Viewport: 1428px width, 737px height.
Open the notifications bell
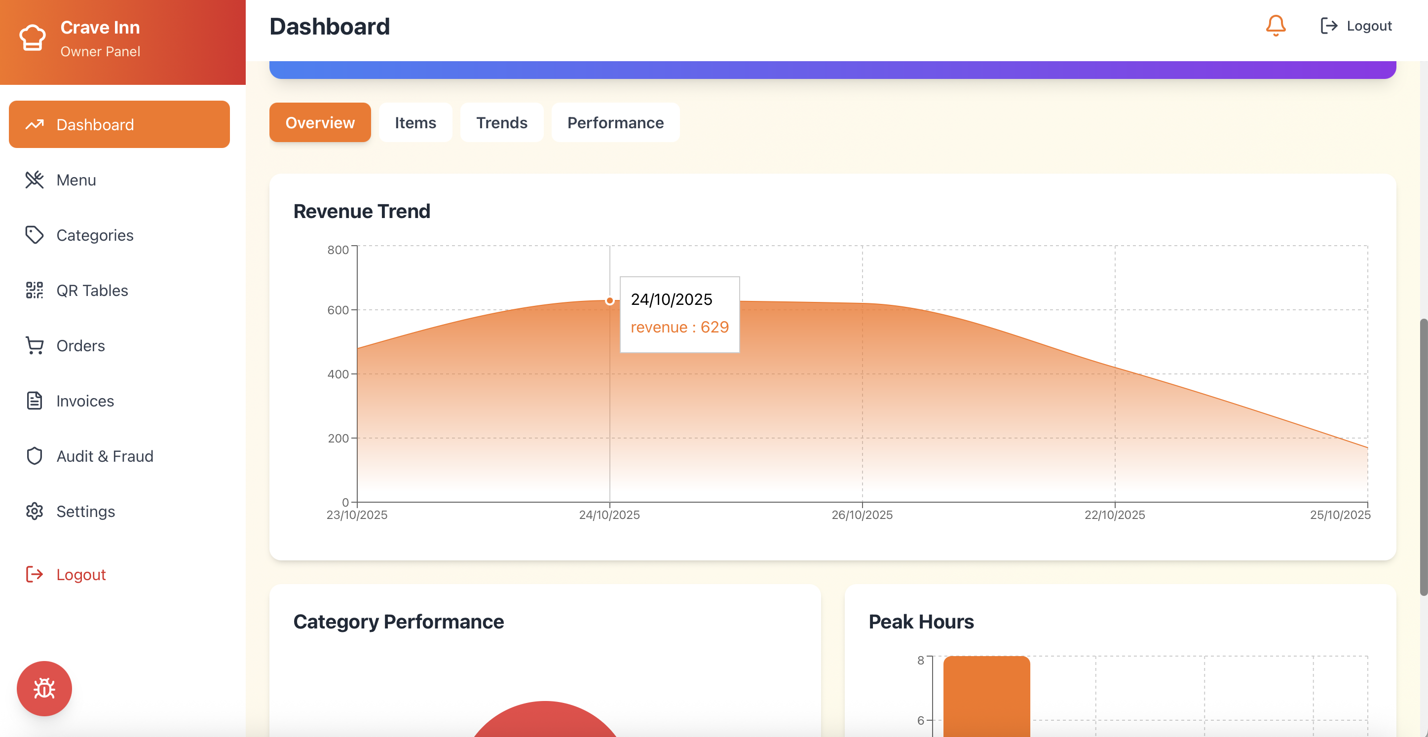pos(1276,26)
